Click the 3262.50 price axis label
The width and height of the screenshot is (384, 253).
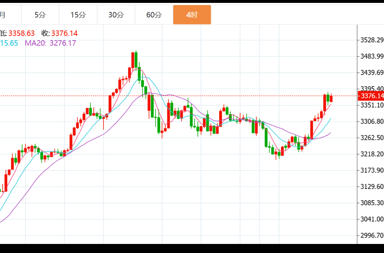pos(372,138)
